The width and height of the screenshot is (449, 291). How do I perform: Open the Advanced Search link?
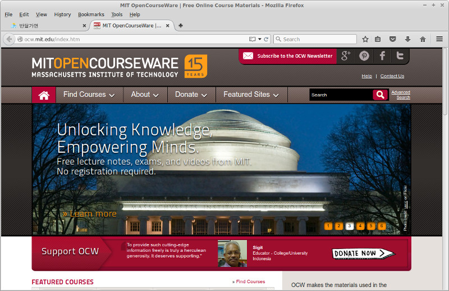(x=401, y=95)
